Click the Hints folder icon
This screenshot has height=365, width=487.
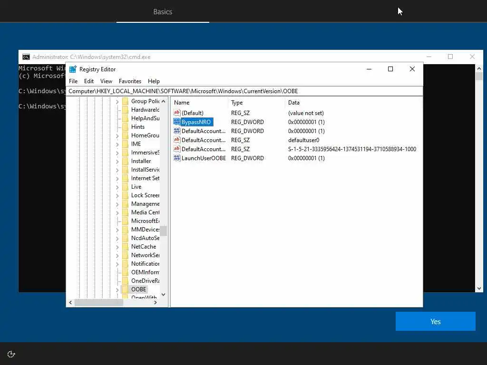click(125, 126)
